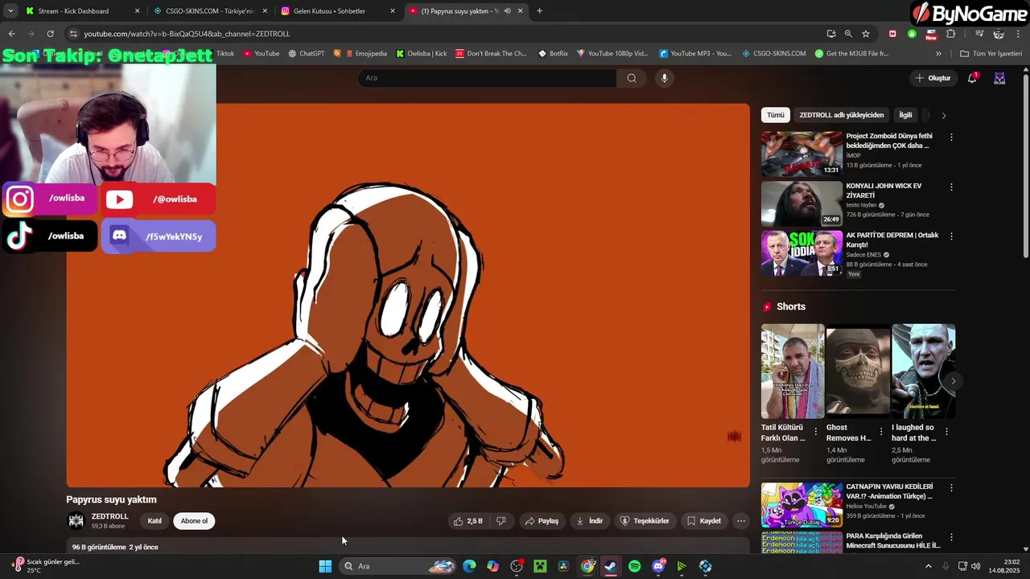
Task: Open the AK PARTİ'DE DEPREM video thumbnail
Action: click(801, 253)
